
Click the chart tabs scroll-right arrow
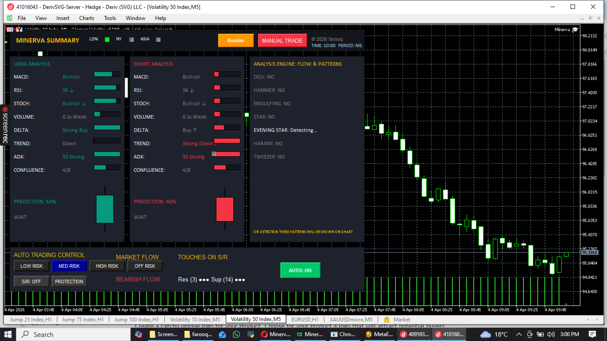596,319
